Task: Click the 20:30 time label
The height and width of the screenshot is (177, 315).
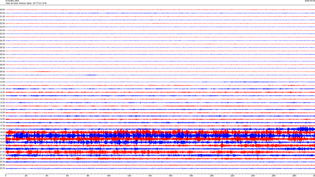Action: [2, 149]
